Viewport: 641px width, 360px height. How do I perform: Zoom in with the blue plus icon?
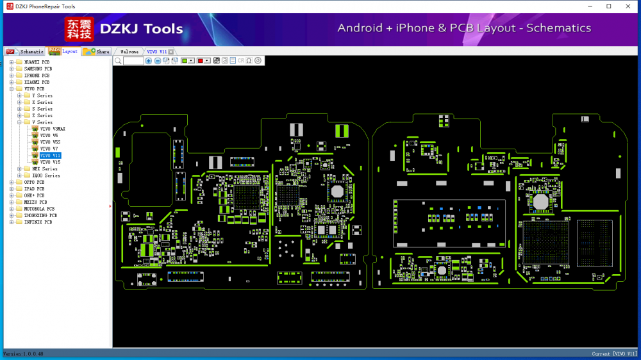149,61
